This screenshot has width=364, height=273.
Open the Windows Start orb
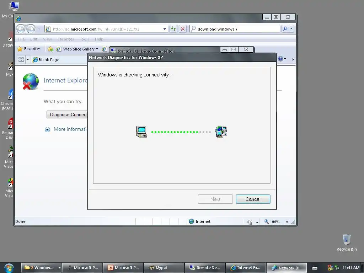coord(9,268)
